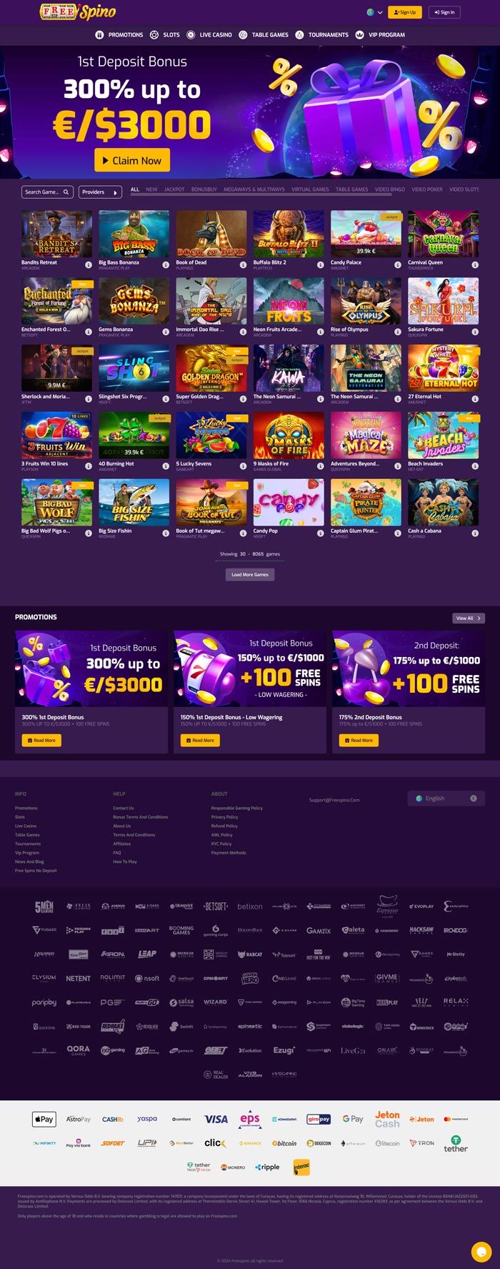This screenshot has width=500, height=1269.
Task: Click the Claim Now button
Action: pyautogui.click(x=132, y=161)
